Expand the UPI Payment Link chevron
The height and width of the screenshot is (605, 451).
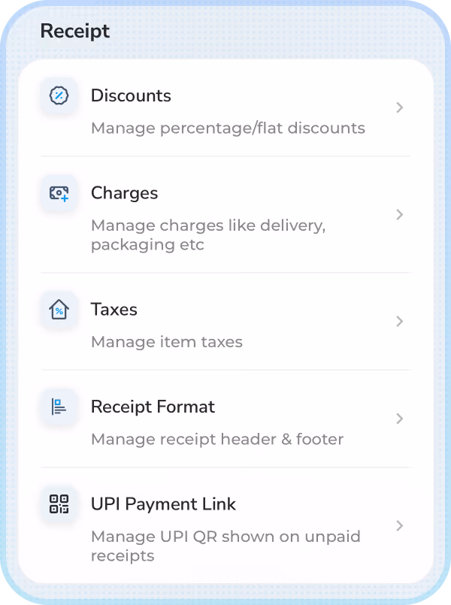[400, 525]
